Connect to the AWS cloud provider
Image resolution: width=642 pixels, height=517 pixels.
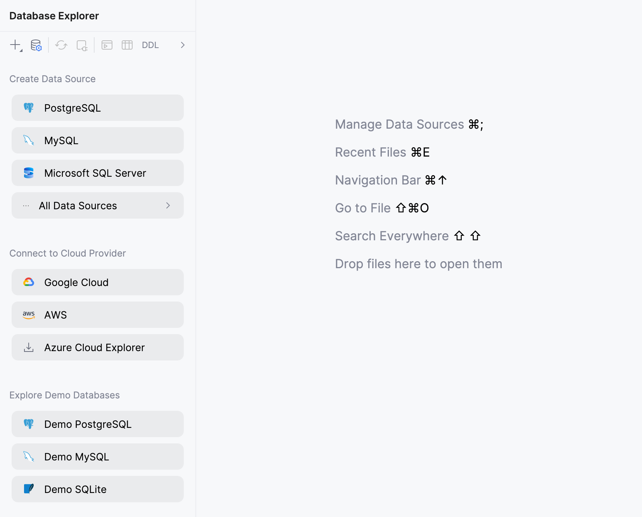98,315
